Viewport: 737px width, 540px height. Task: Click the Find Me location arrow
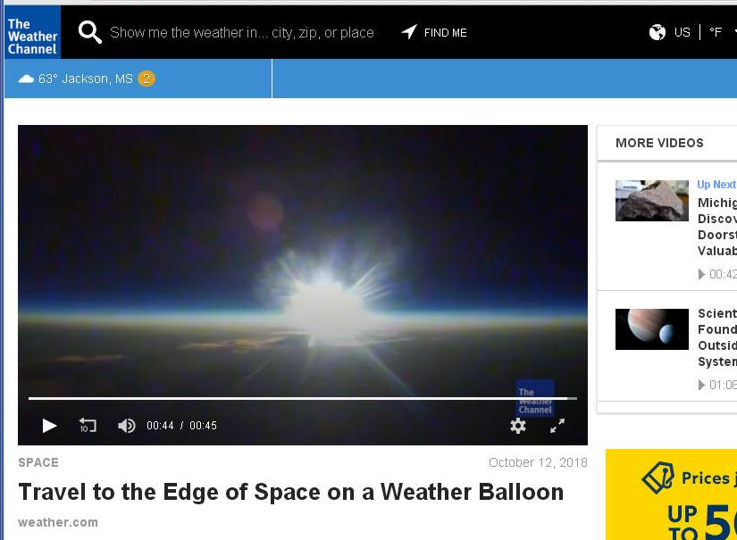[x=409, y=32]
